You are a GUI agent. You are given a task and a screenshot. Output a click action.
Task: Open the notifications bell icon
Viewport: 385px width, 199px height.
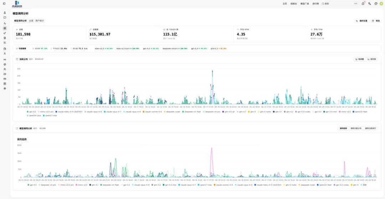[x=363, y=4]
